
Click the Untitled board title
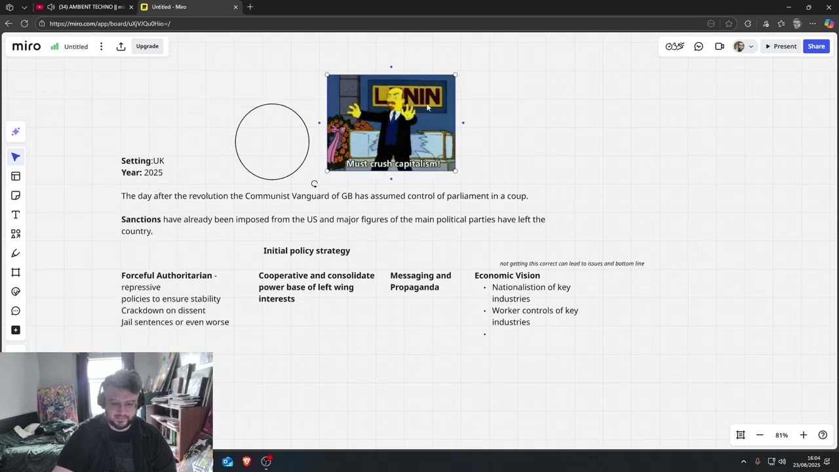76,47
